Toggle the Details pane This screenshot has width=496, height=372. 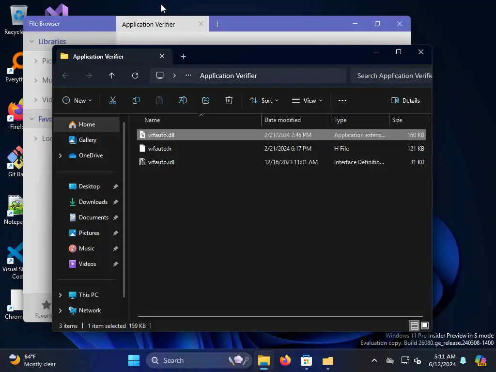tap(405, 101)
